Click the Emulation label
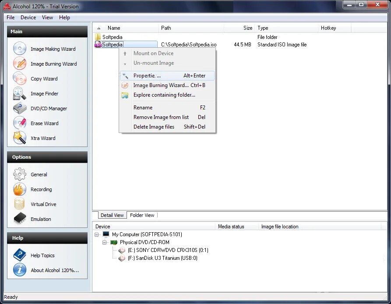This screenshot has width=391, height=304. 41,219
